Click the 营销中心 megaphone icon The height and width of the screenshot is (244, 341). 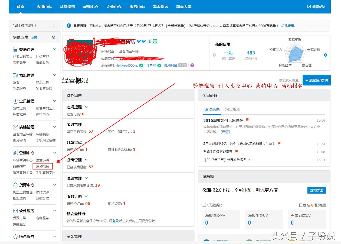click(x=15, y=153)
